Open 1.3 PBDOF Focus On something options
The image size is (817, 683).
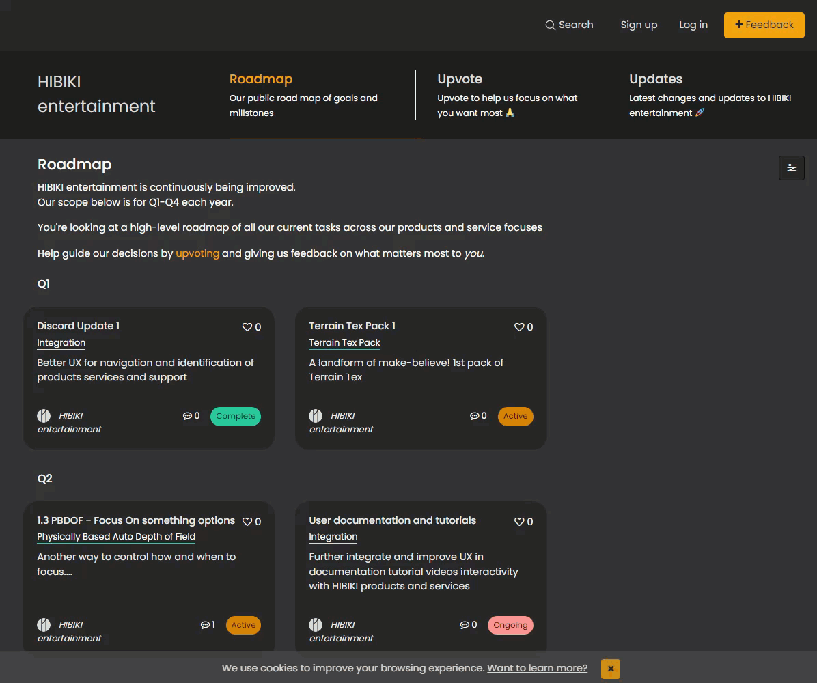coord(136,520)
